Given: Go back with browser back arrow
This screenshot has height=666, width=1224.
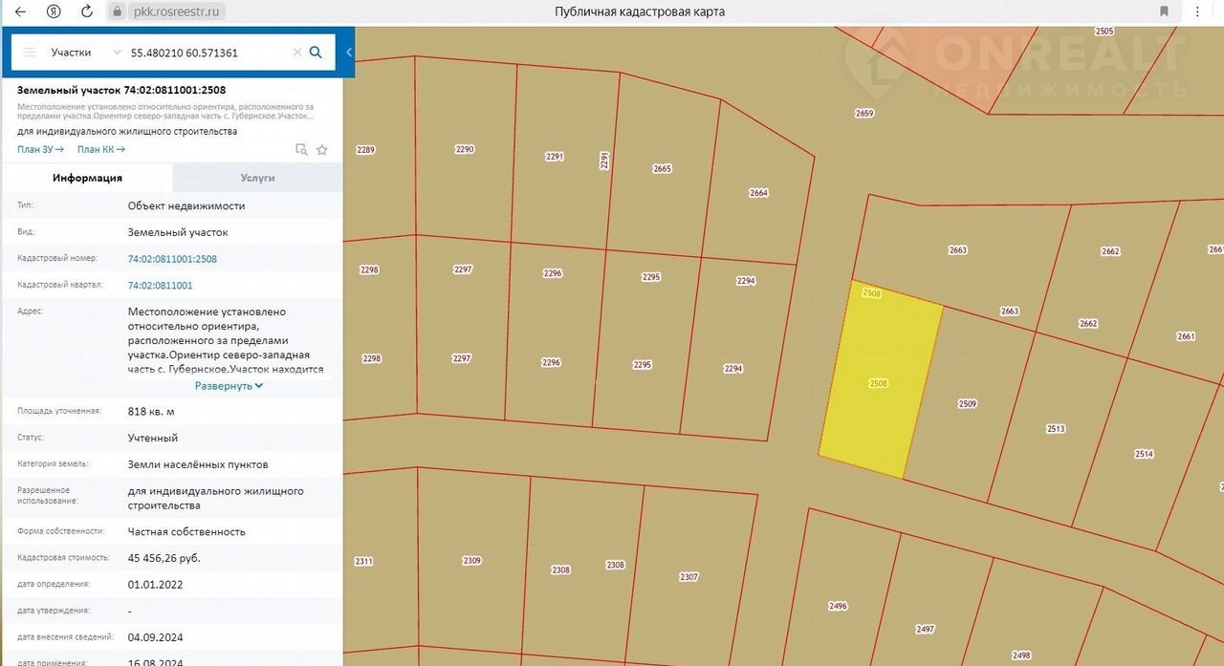Looking at the screenshot, I should [x=21, y=11].
